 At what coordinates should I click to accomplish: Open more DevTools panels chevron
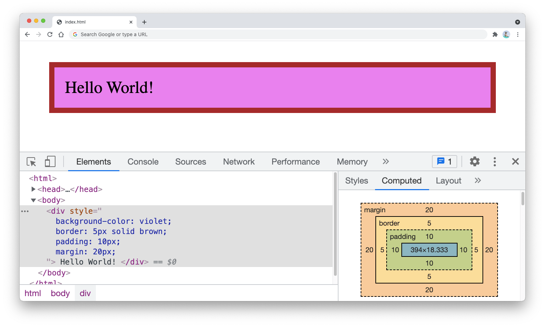click(386, 161)
